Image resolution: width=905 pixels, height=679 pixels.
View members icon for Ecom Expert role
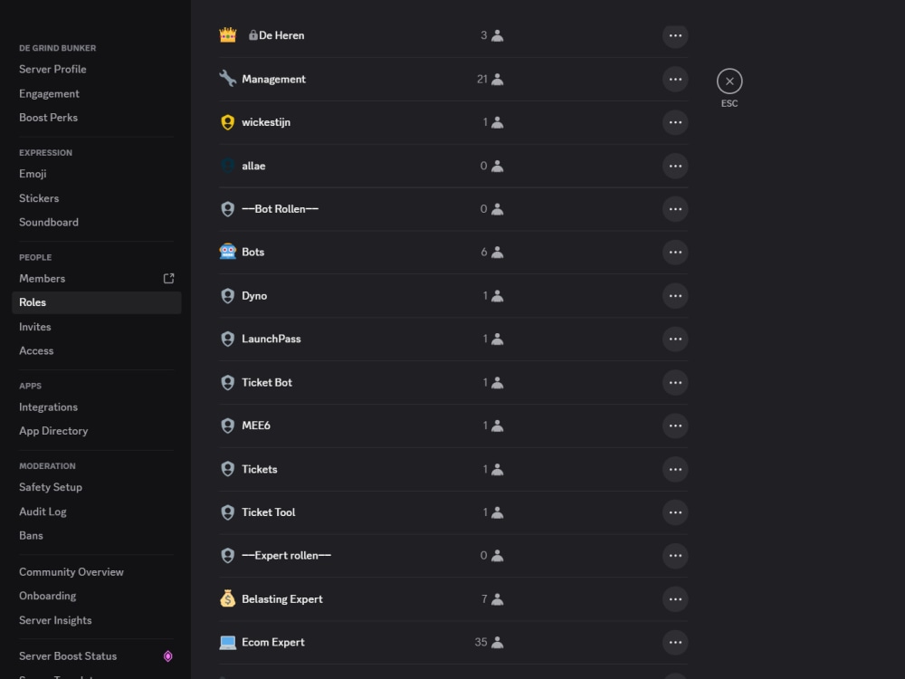pos(498,642)
